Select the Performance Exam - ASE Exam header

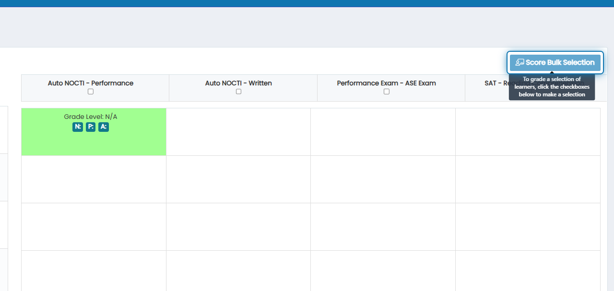click(391, 88)
